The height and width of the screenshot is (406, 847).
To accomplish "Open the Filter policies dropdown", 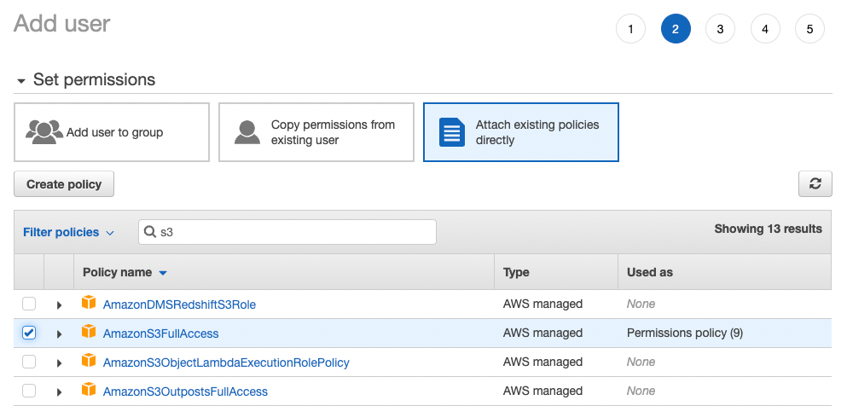I will pos(68,232).
